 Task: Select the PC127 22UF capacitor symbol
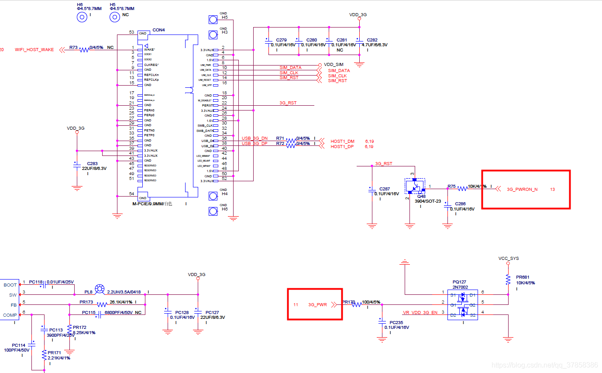click(x=199, y=312)
